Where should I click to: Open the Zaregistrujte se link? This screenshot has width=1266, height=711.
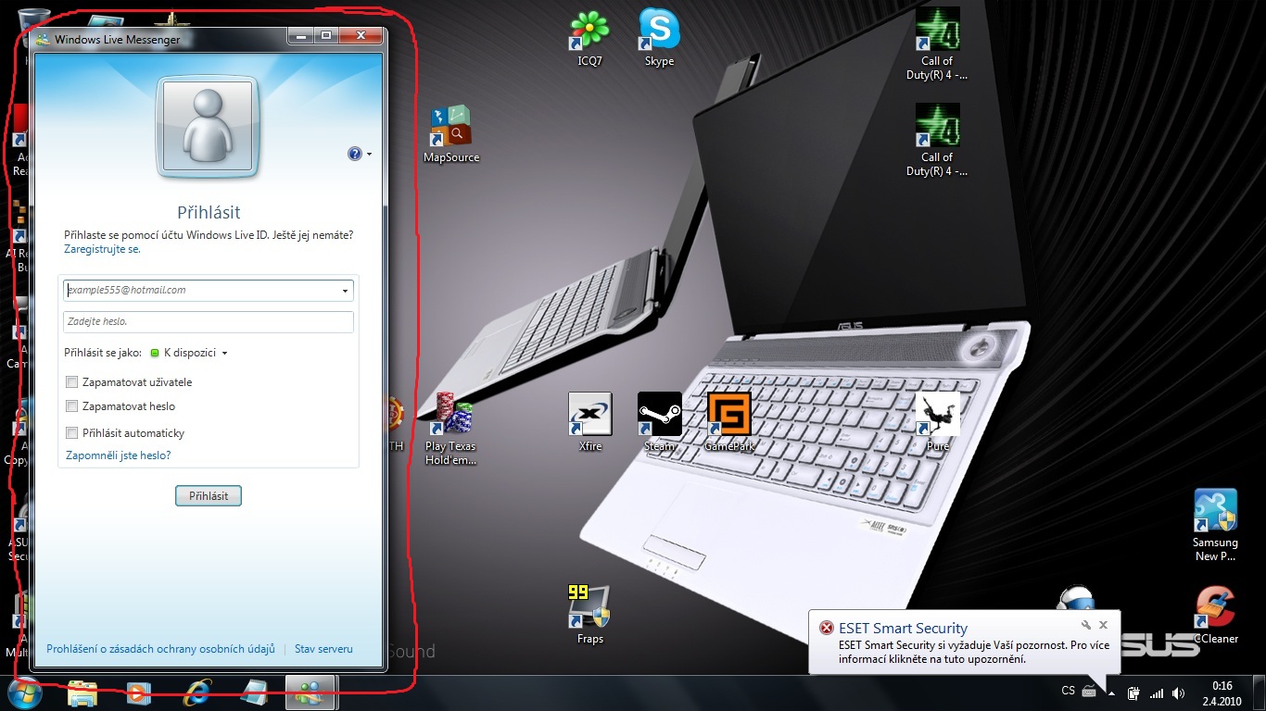pyautogui.click(x=102, y=249)
